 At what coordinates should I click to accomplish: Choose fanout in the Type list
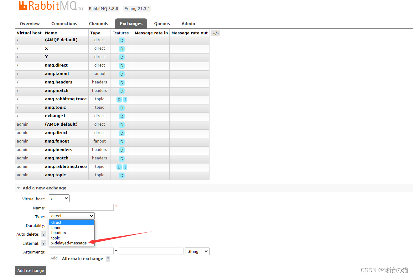[72, 228]
